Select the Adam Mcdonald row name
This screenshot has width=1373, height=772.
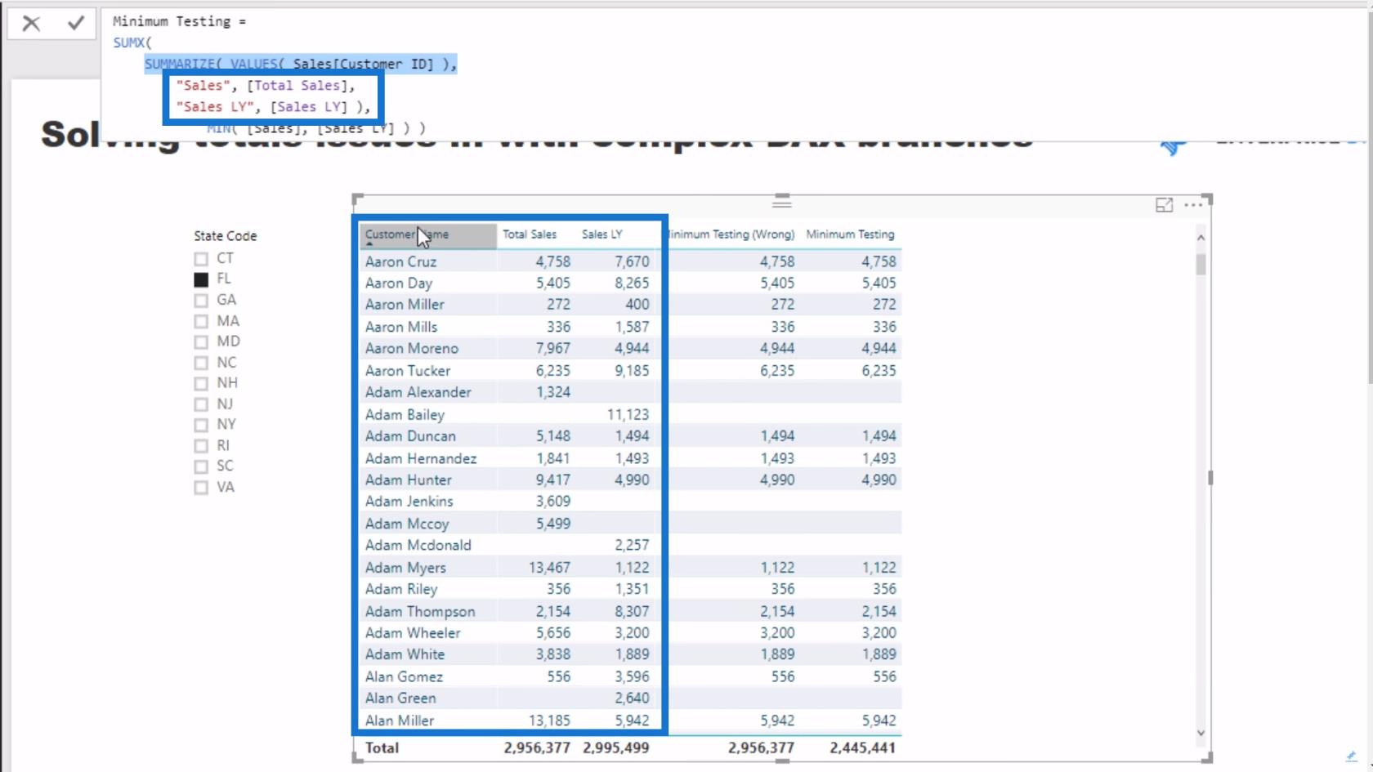(x=418, y=545)
